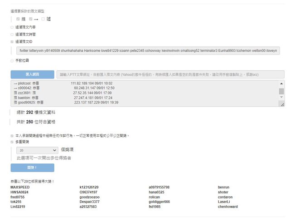The height and width of the screenshot is (218, 290).
Task: Click the comments list scroll down arrow
Action: (x=281, y=97)
